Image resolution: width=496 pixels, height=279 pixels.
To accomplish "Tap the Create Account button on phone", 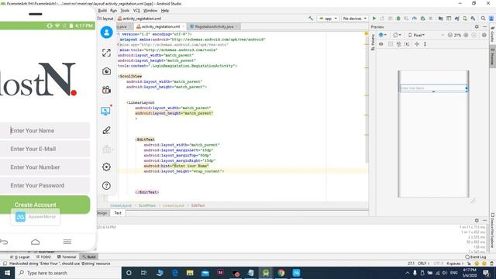I will click(x=45, y=205).
